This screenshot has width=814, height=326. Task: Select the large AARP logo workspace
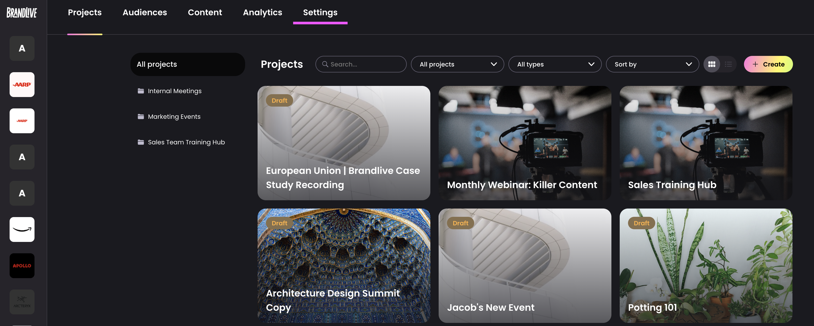point(22,85)
